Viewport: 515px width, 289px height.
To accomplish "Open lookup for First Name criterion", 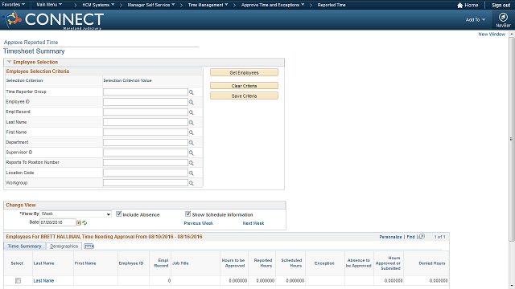I will point(192,132).
